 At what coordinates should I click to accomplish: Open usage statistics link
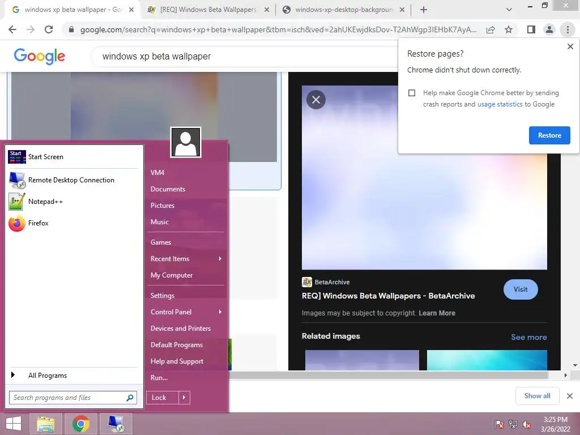[x=500, y=104]
